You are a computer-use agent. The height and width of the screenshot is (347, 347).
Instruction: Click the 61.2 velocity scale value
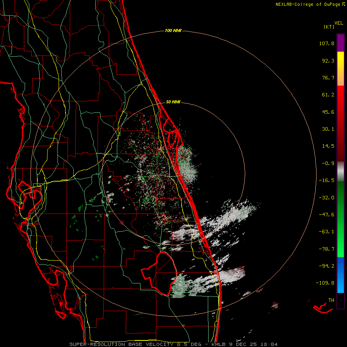pos(328,95)
